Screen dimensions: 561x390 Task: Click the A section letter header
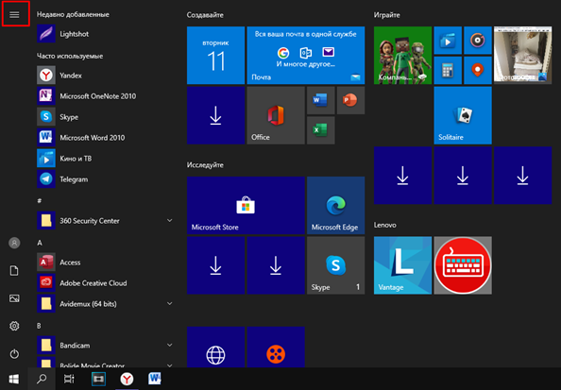(40, 243)
